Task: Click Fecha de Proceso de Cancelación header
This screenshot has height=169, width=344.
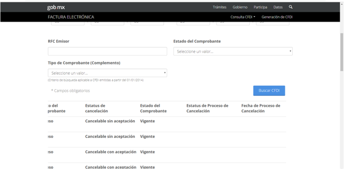Action: pyautogui.click(x=261, y=109)
